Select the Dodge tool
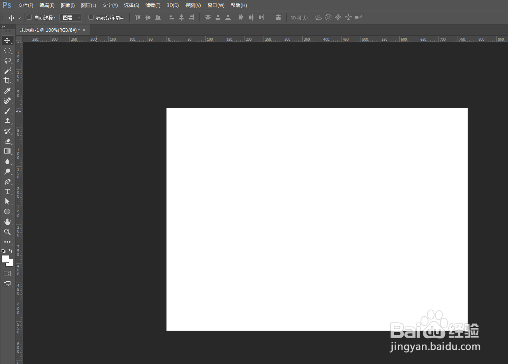 coord(7,171)
